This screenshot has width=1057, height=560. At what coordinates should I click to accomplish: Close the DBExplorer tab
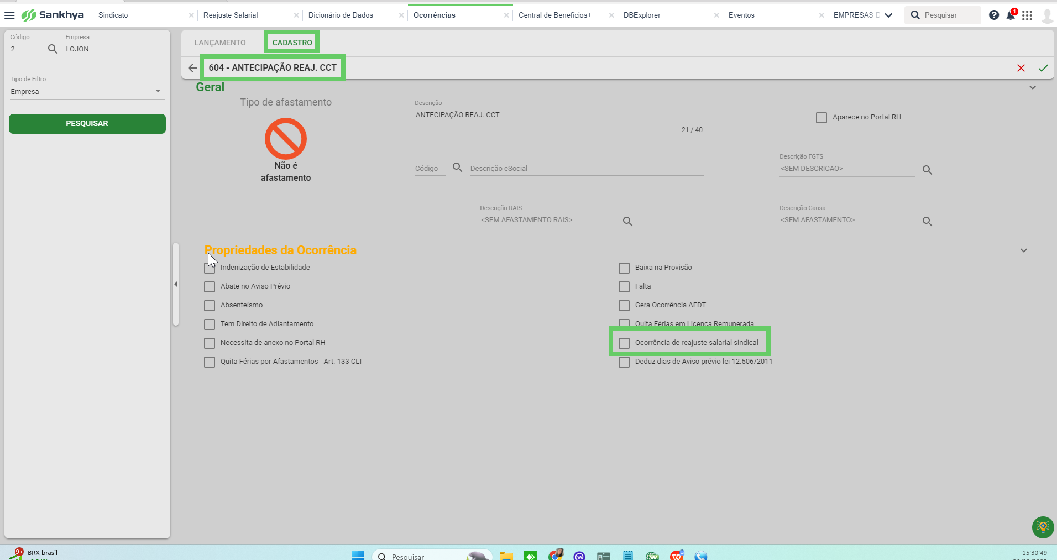point(716,15)
